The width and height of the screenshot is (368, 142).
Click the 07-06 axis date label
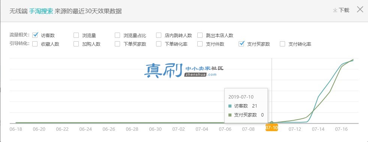[225, 129]
